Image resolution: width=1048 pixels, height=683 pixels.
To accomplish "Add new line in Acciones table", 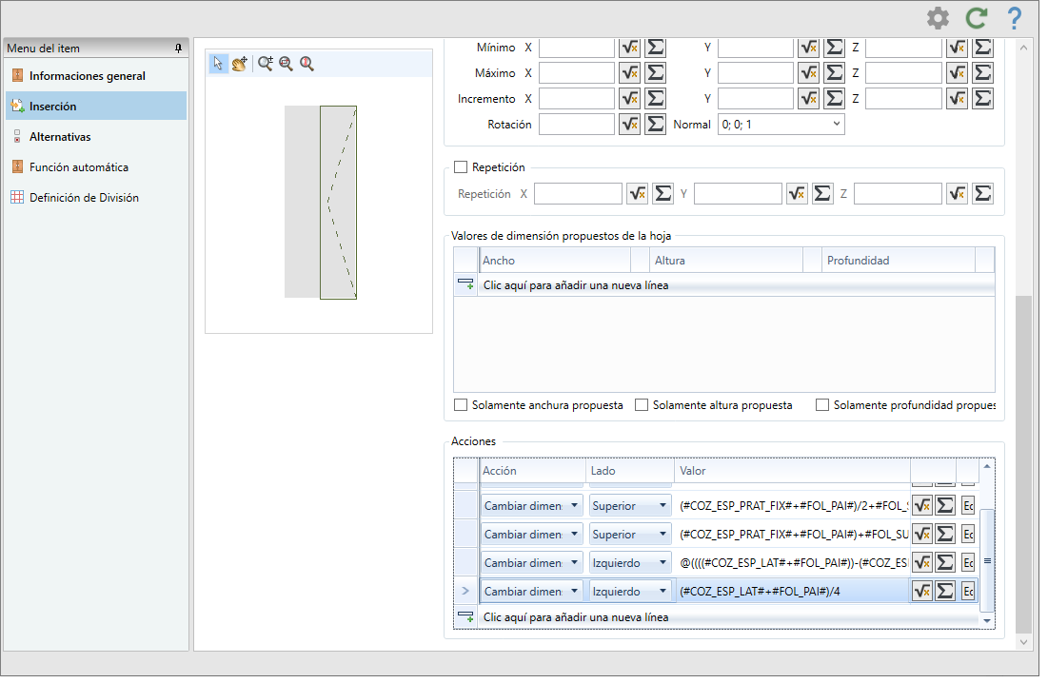I will (576, 617).
